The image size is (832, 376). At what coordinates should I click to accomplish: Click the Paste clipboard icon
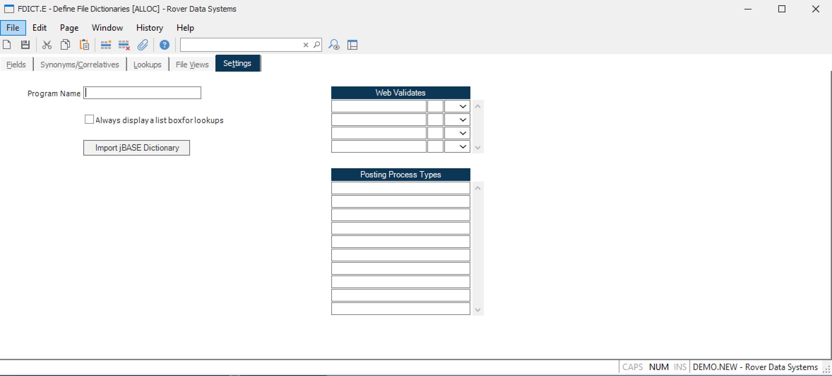pos(84,45)
